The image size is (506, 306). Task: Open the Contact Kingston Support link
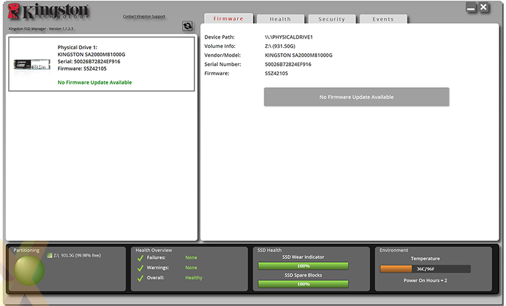pos(144,16)
